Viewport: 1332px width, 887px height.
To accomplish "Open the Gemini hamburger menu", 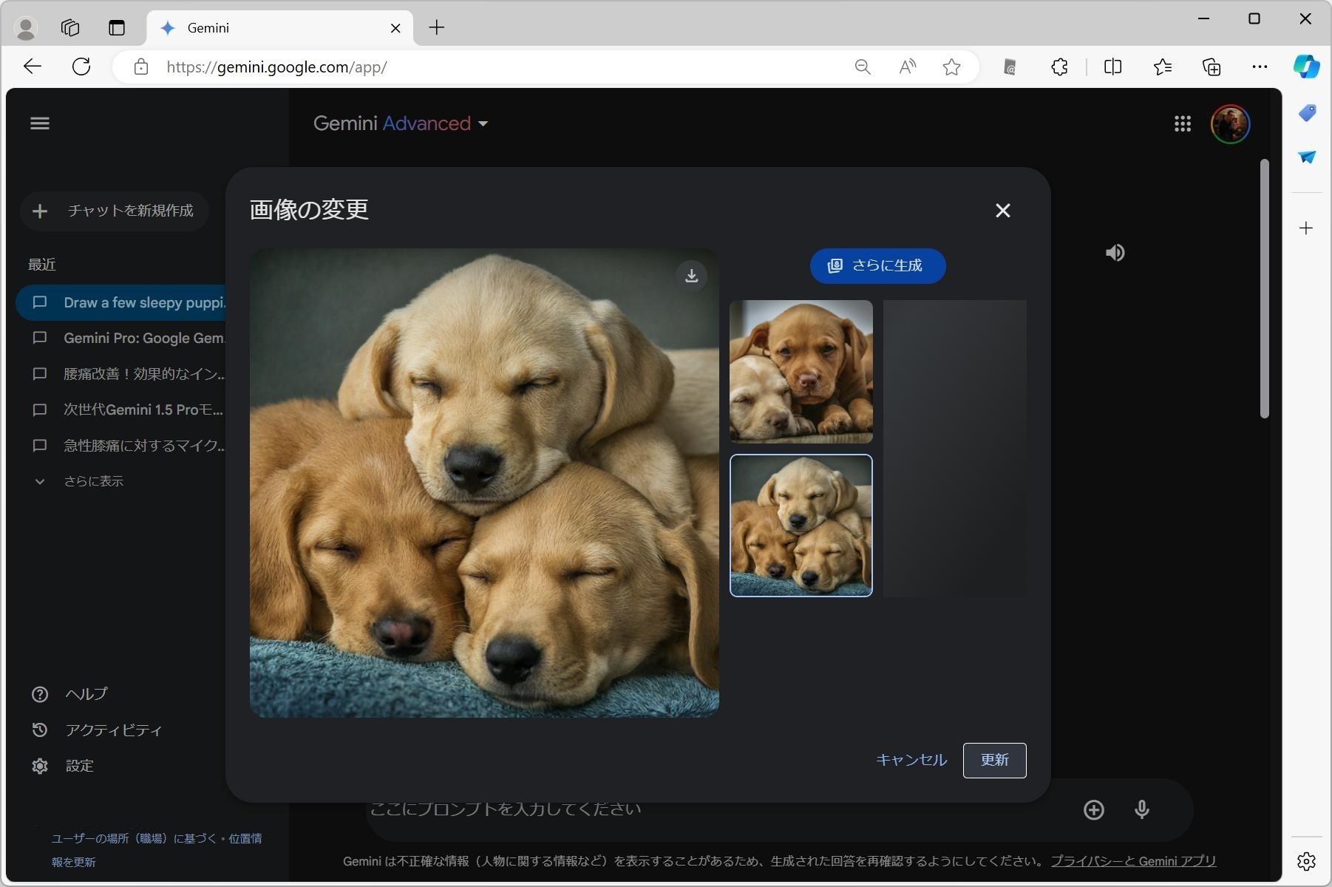I will coord(40,123).
